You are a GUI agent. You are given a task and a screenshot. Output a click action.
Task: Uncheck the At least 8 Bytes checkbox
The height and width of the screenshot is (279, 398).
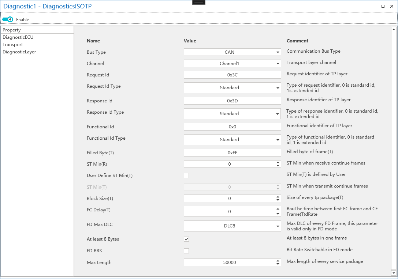[x=186, y=239]
